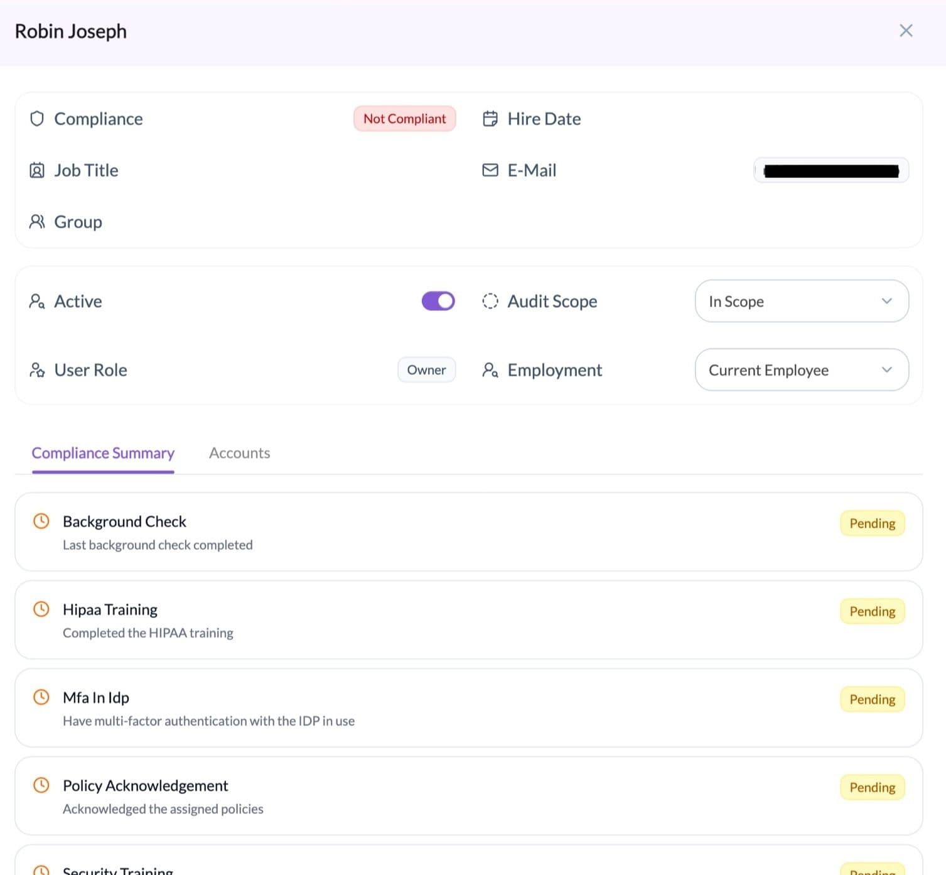Screen dimensions: 946x875
Task: Click the Not Compliant status badge
Action: tap(404, 119)
